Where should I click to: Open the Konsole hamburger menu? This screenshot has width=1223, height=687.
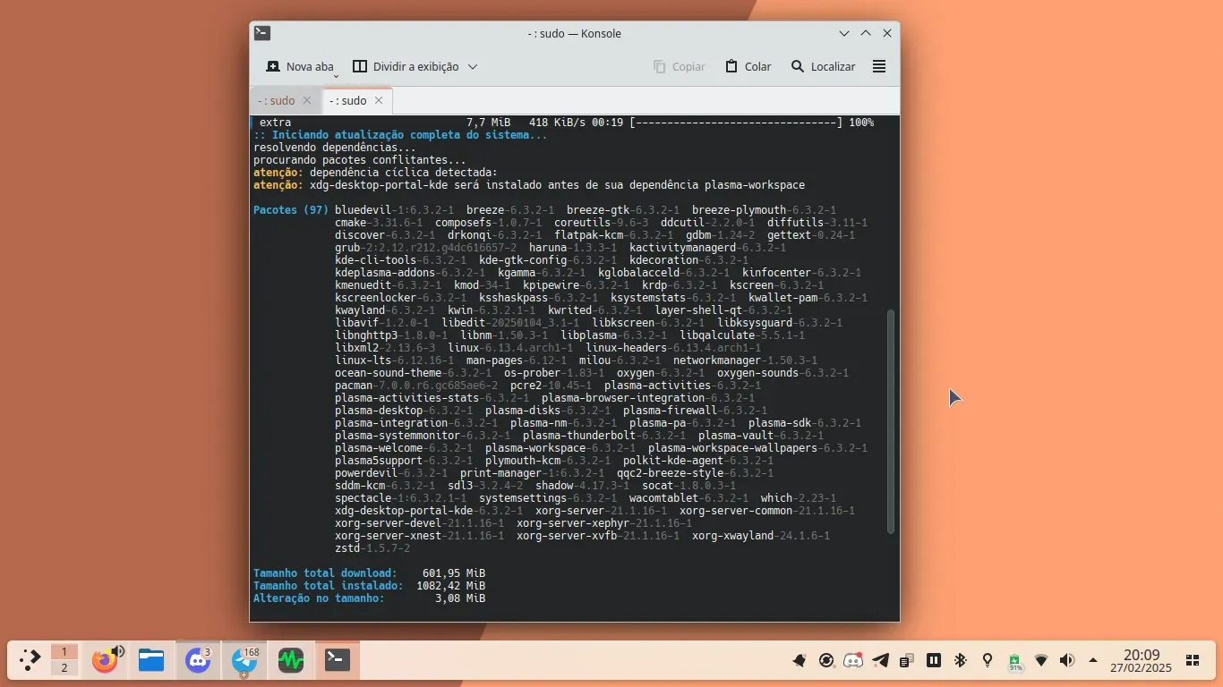[x=879, y=67]
